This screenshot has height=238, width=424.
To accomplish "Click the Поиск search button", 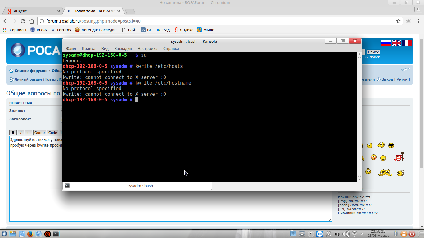I will click(373, 52).
